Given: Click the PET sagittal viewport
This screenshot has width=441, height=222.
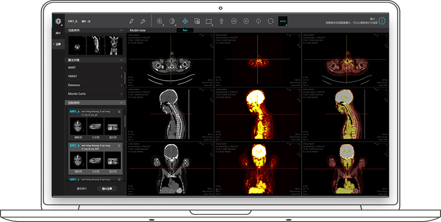Looking at the screenshot, I should point(258,114).
